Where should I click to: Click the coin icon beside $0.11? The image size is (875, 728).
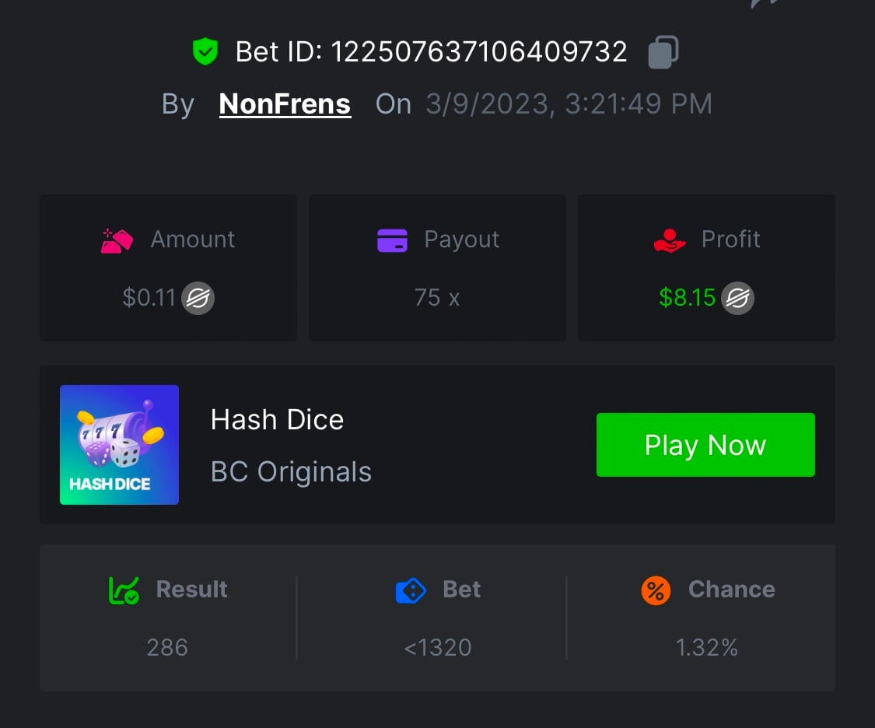[x=198, y=298]
